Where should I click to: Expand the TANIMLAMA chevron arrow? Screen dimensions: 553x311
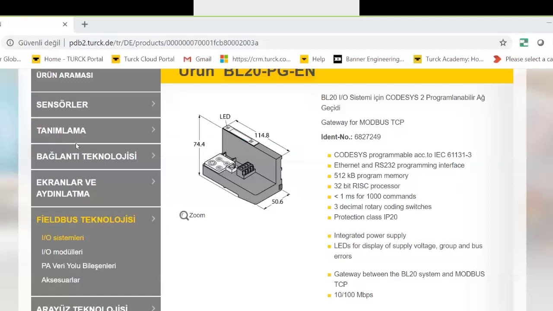(153, 130)
